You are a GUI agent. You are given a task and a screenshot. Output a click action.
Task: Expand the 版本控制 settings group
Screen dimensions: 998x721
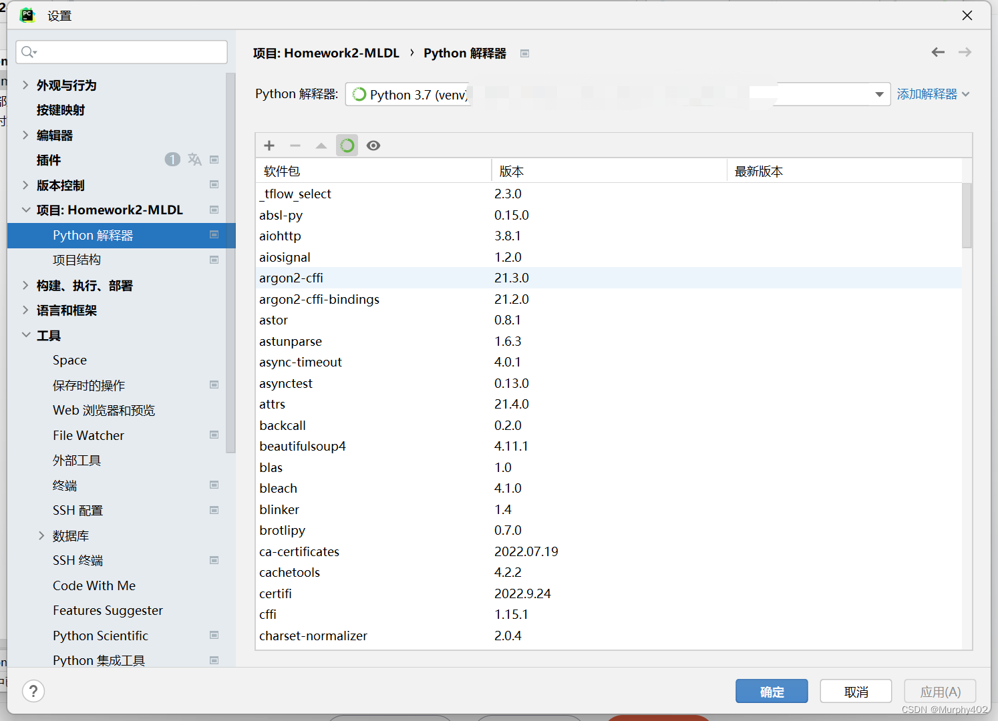[25, 185]
